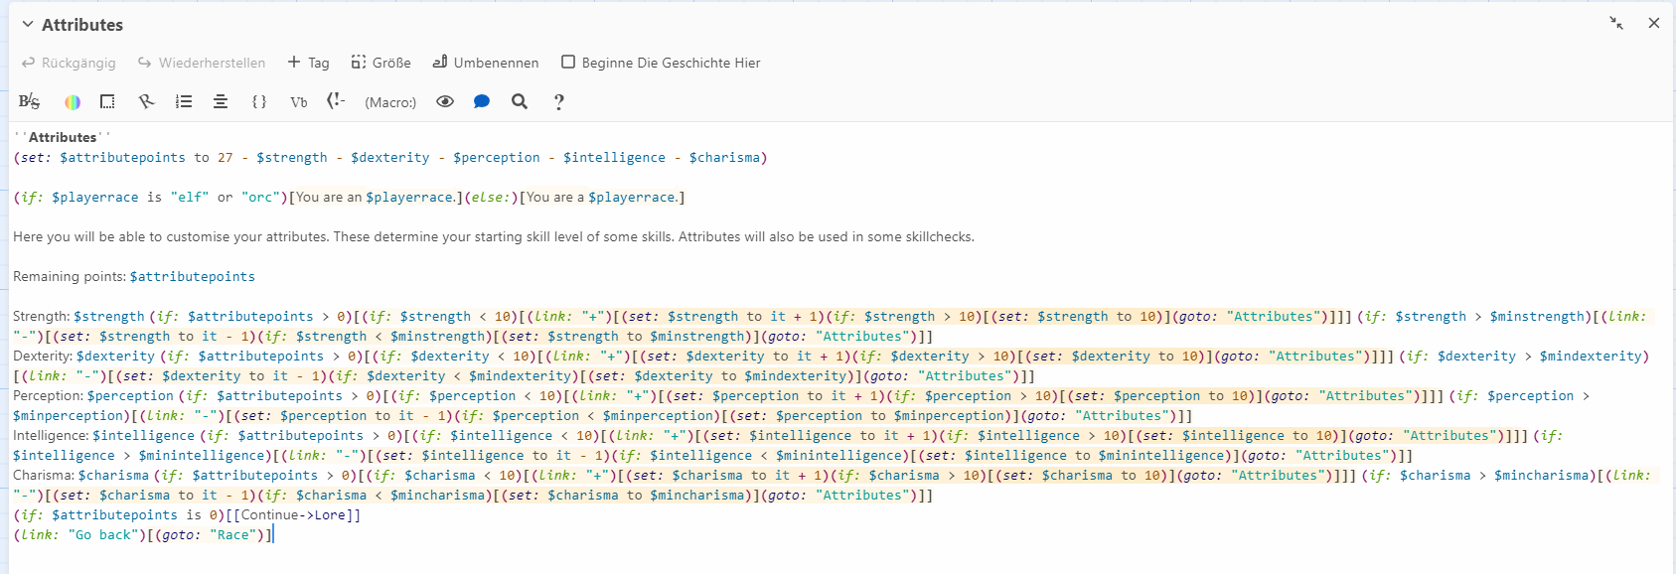Screen dimensions: 1676x574
Task: Place cursor in the bold 'Attributes' heading line
Action: pos(63,137)
